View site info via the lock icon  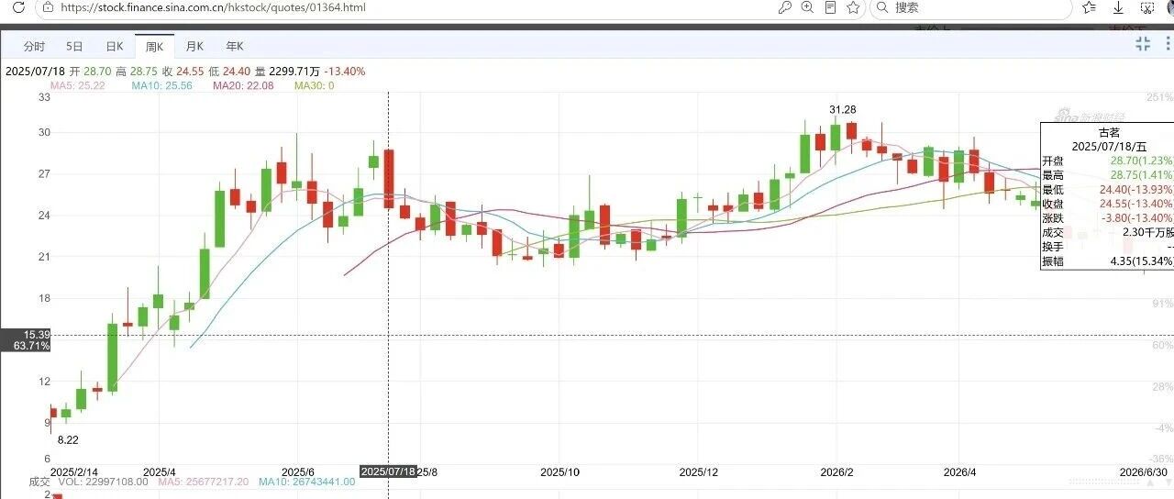[48, 6]
